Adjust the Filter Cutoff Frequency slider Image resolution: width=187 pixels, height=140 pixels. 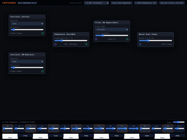coord(112,36)
